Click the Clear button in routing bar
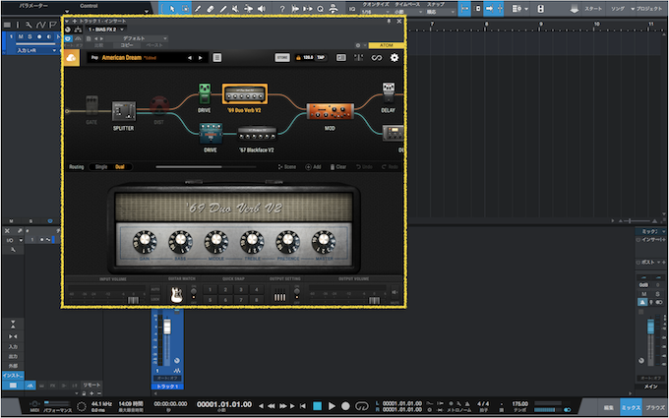 [337, 167]
